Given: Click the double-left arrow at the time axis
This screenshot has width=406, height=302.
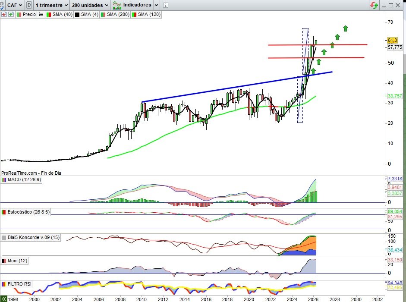Looking at the screenshot, I should click(3, 299).
